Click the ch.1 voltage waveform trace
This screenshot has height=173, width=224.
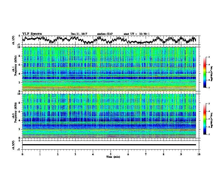click(109, 40)
